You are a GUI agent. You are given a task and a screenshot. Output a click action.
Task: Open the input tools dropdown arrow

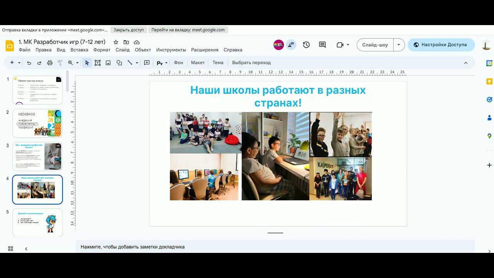(x=166, y=63)
